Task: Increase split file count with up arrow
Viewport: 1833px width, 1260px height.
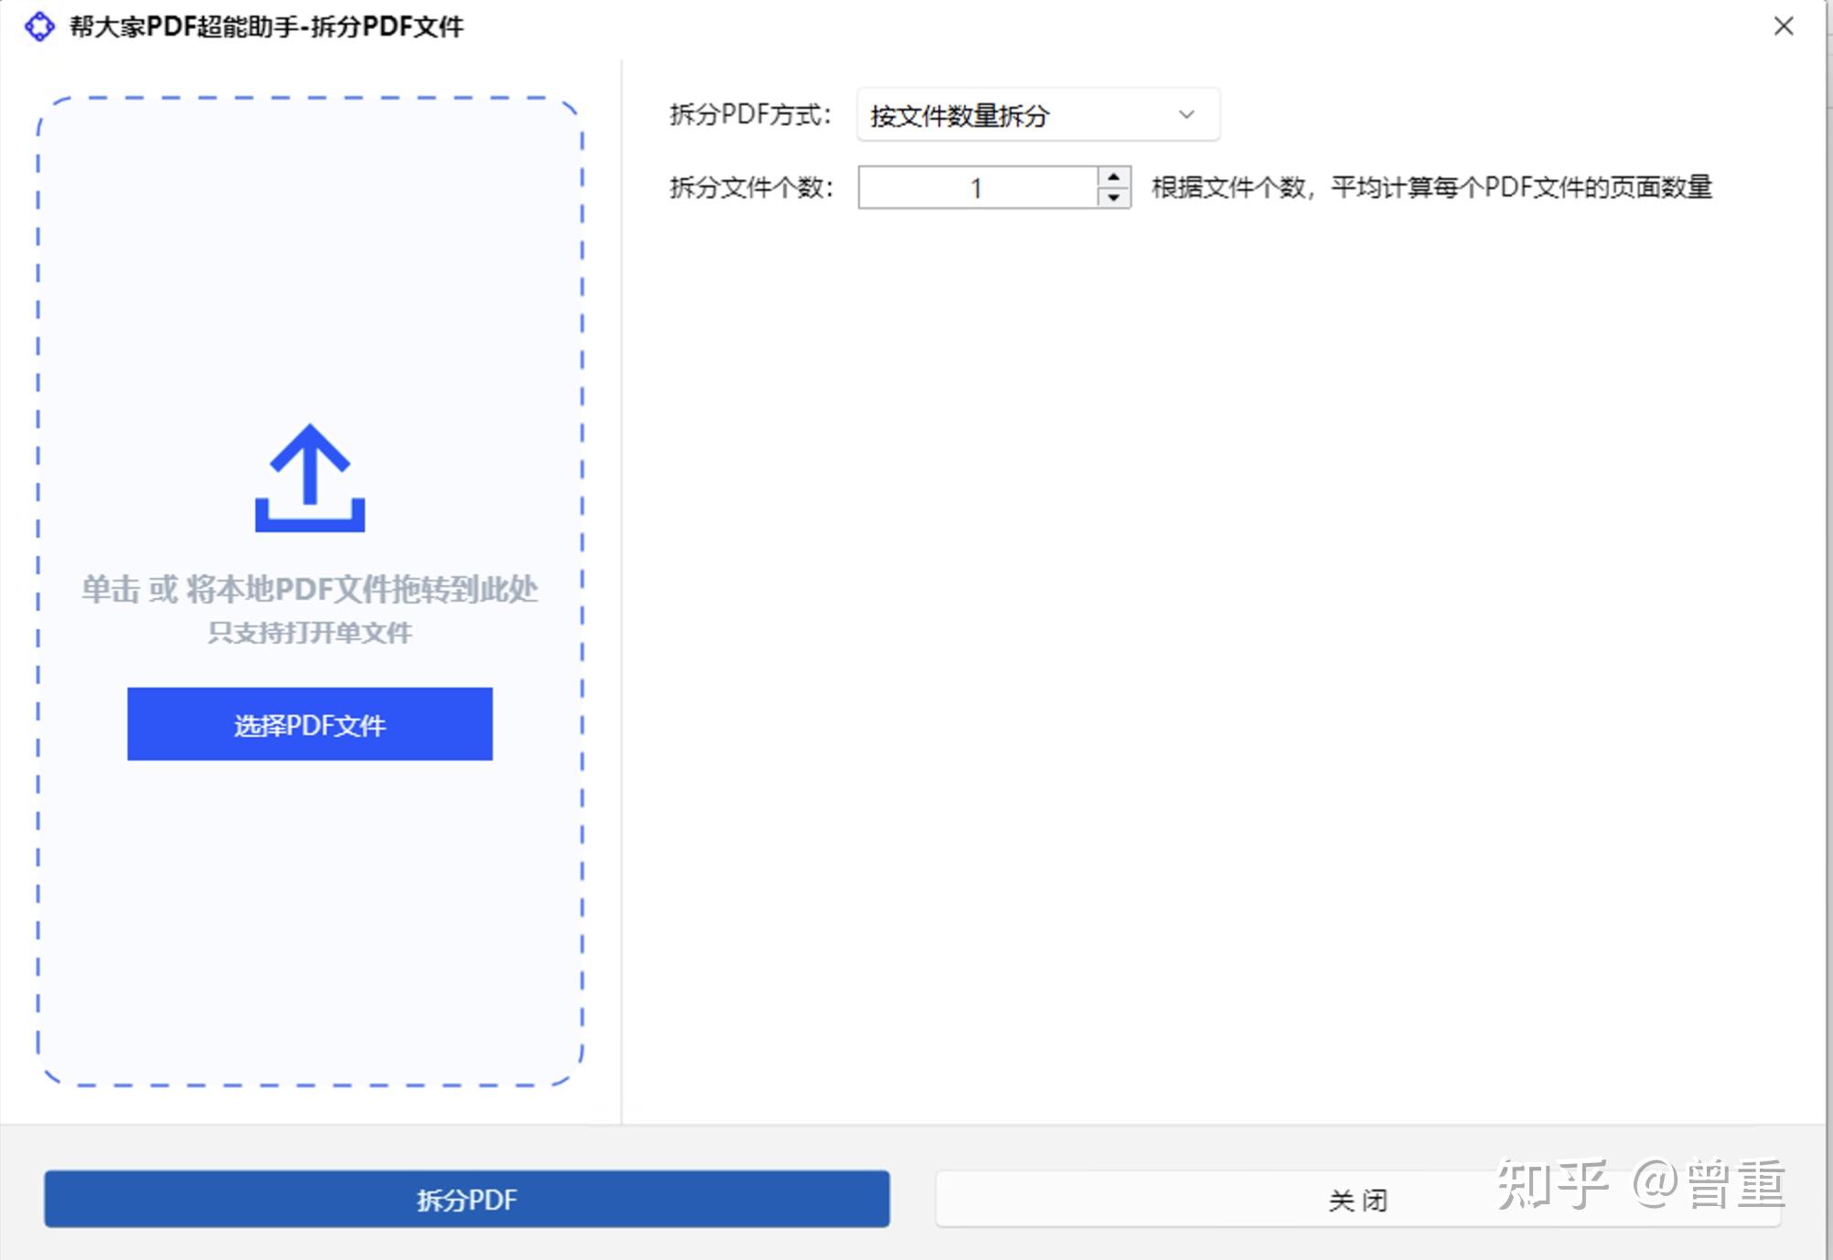Action: click(1113, 177)
